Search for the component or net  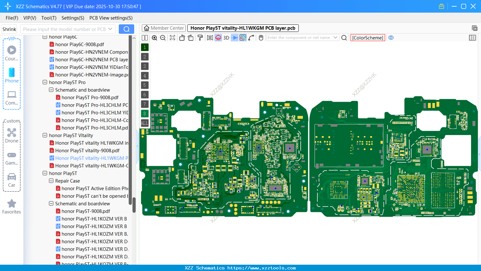tap(344, 38)
